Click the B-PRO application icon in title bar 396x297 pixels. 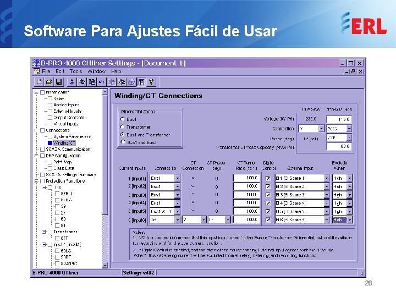click(36, 63)
